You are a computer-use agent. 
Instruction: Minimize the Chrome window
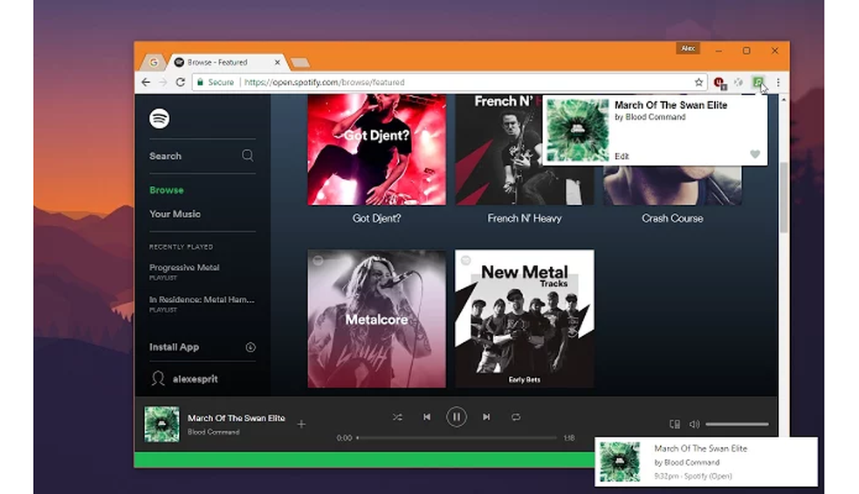pos(718,51)
